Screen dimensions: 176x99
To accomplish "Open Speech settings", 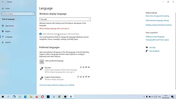I will [8, 42].
